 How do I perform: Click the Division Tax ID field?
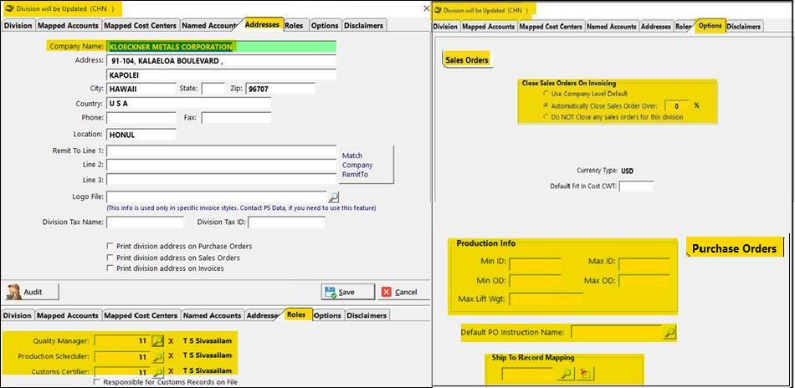tap(286, 222)
